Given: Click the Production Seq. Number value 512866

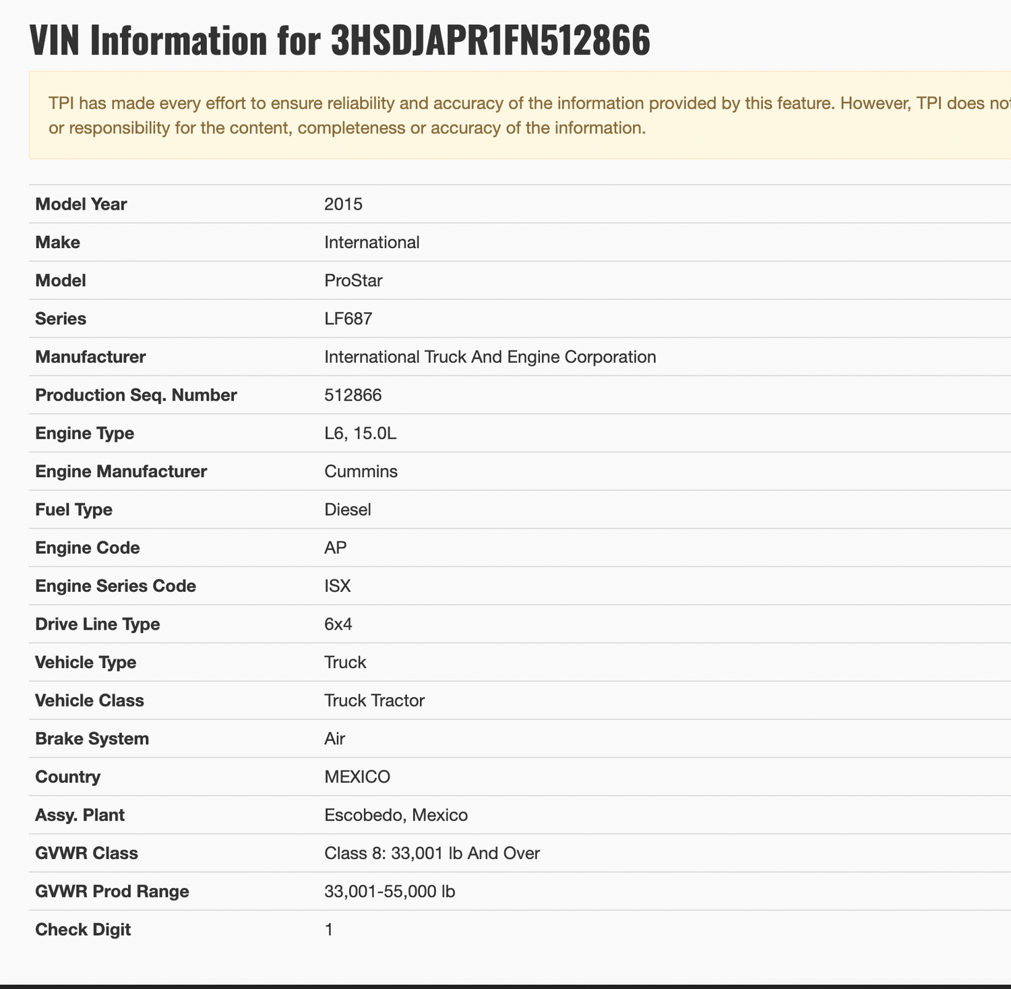Looking at the screenshot, I should click(x=353, y=395).
